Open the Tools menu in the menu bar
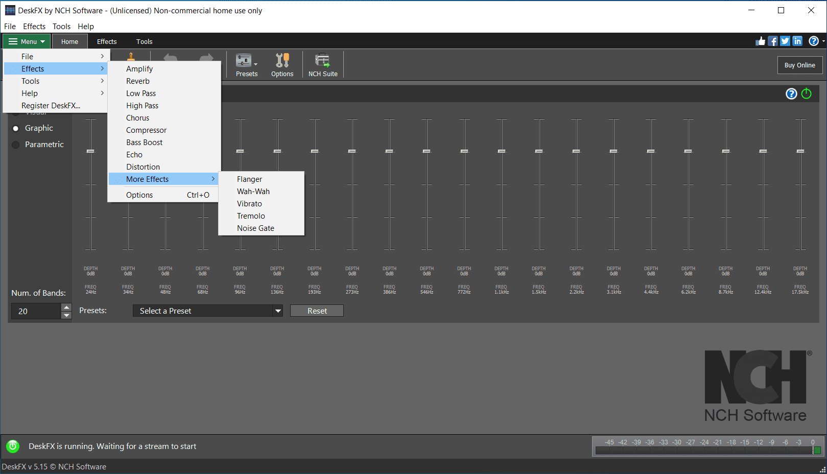 tap(62, 27)
